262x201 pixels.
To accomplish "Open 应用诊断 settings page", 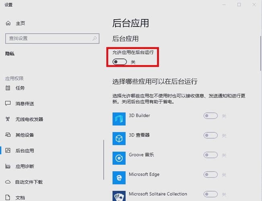I will click(x=25, y=166).
